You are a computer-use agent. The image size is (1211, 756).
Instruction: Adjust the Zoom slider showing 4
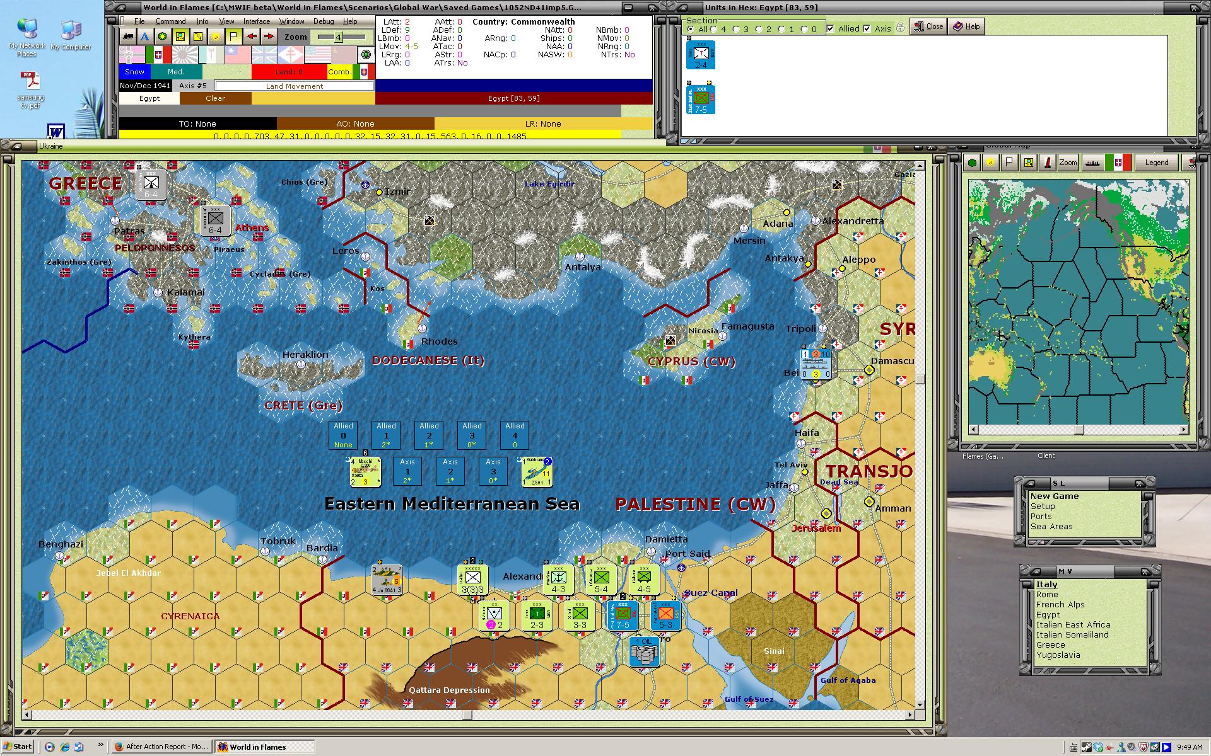click(x=339, y=37)
